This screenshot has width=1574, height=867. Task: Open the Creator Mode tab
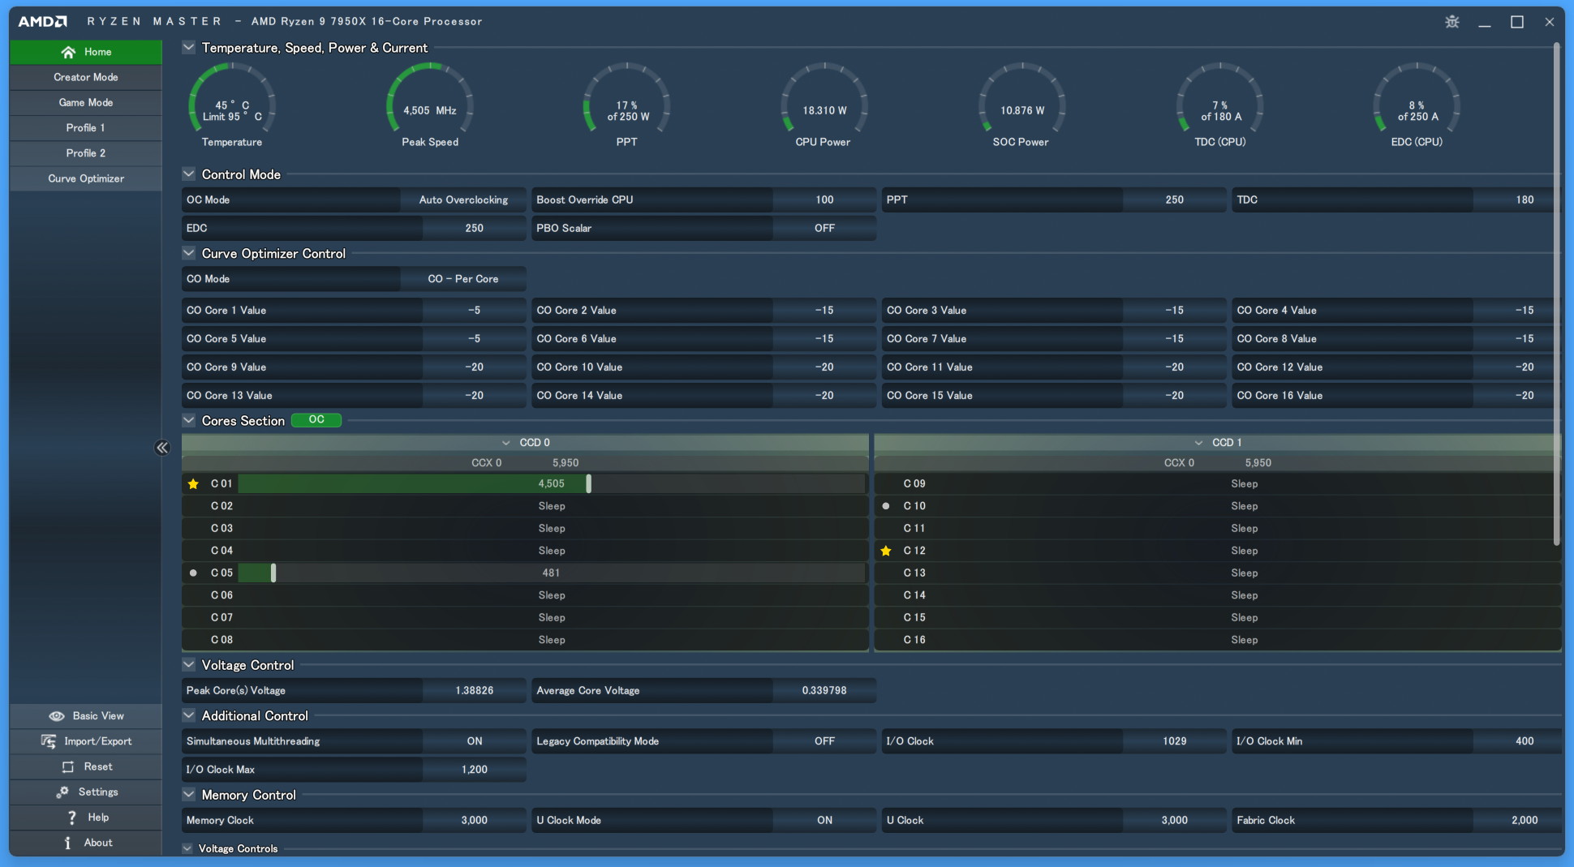(86, 77)
